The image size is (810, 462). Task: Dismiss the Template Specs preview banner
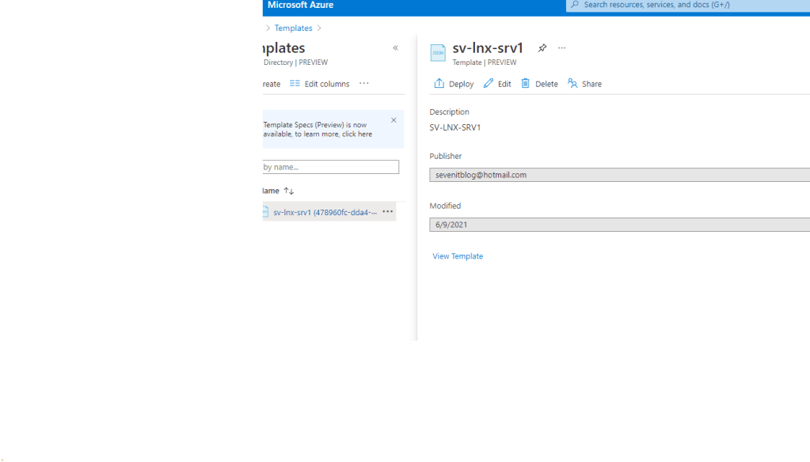pyautogui.click(x=394, y=120)
